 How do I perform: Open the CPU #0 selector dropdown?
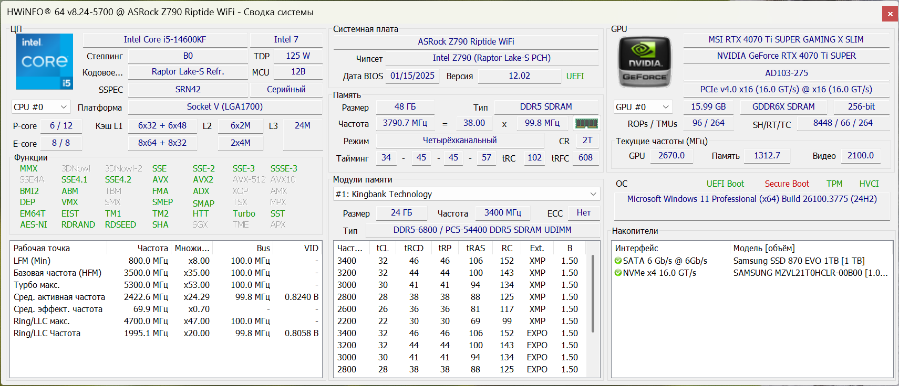pyautogui.click(x=41, y=107)
